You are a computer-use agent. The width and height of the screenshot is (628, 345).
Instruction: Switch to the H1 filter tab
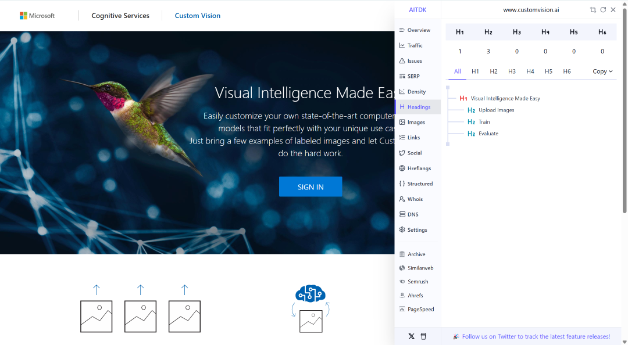(x=476, y=71)
